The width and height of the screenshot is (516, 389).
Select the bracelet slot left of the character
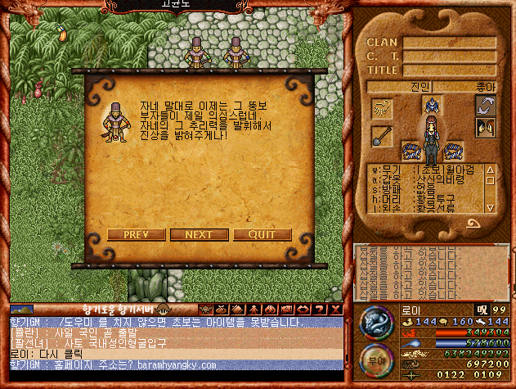pos(411,151)
